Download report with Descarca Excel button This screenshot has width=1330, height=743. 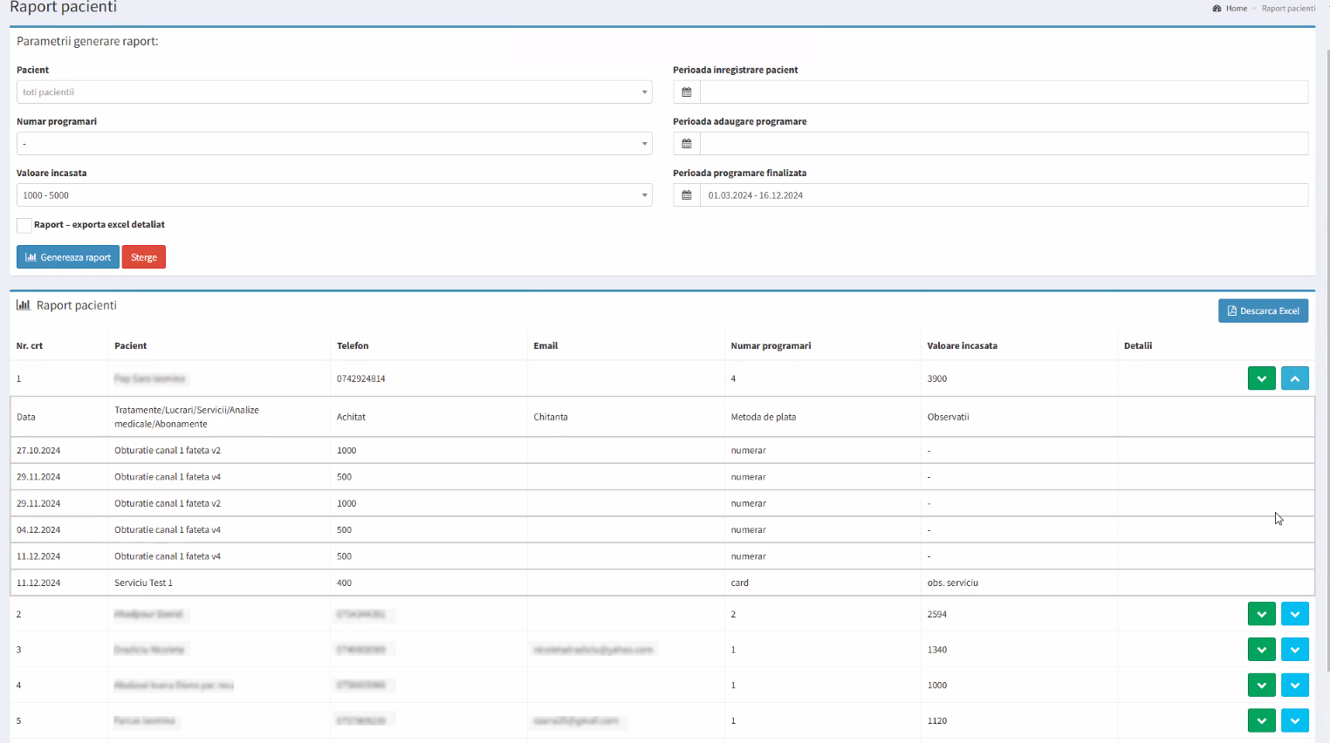click(x=1263, y=311)
